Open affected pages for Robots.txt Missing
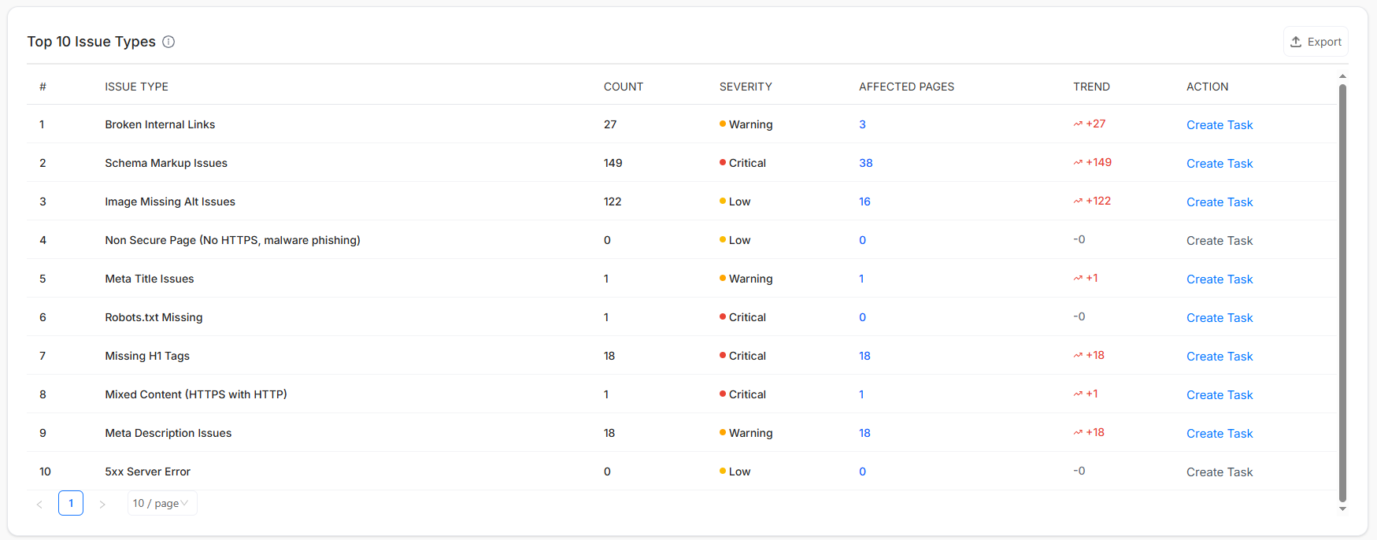The image size is (1377, 540). (x=862, y=317)
